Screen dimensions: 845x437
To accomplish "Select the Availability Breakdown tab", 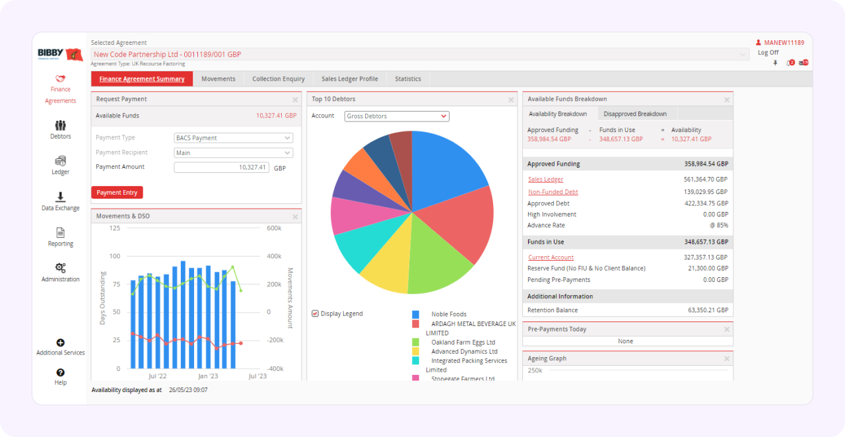I will 558,114.
